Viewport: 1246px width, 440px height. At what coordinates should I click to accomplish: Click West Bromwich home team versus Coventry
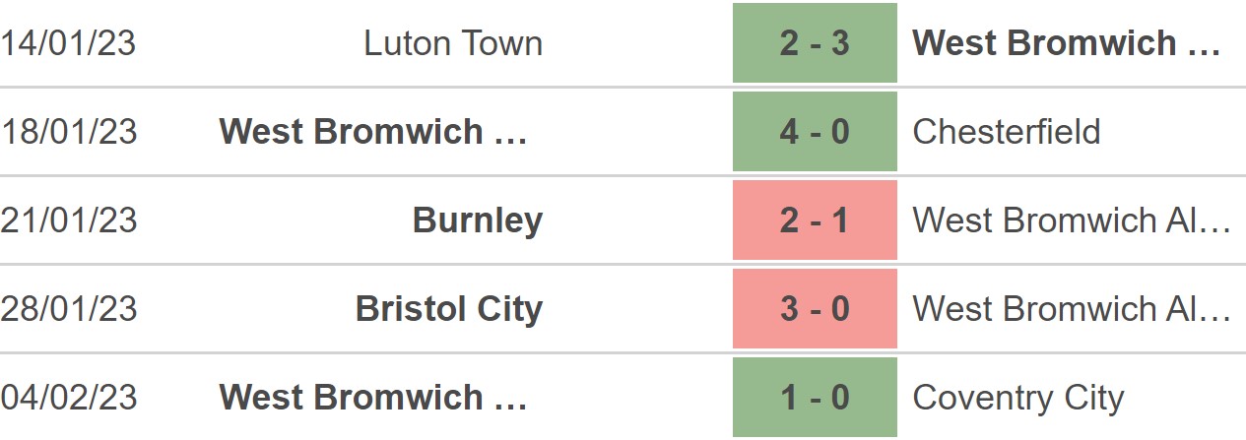[373, 398]
